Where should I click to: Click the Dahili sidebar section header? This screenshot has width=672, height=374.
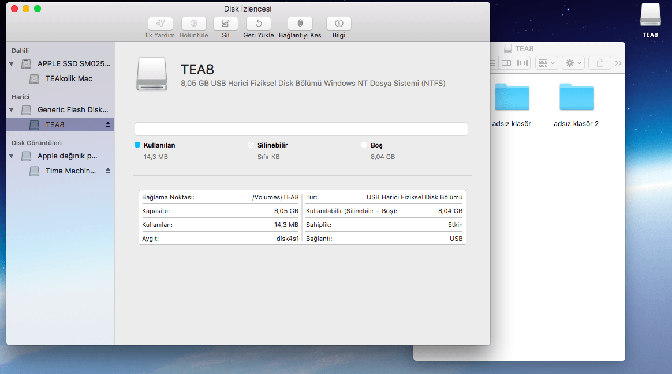[20, 51]
